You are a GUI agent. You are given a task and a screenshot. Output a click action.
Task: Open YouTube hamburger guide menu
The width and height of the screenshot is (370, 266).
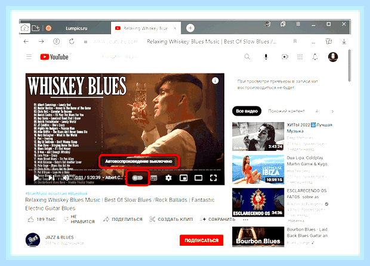click(29, 57)
